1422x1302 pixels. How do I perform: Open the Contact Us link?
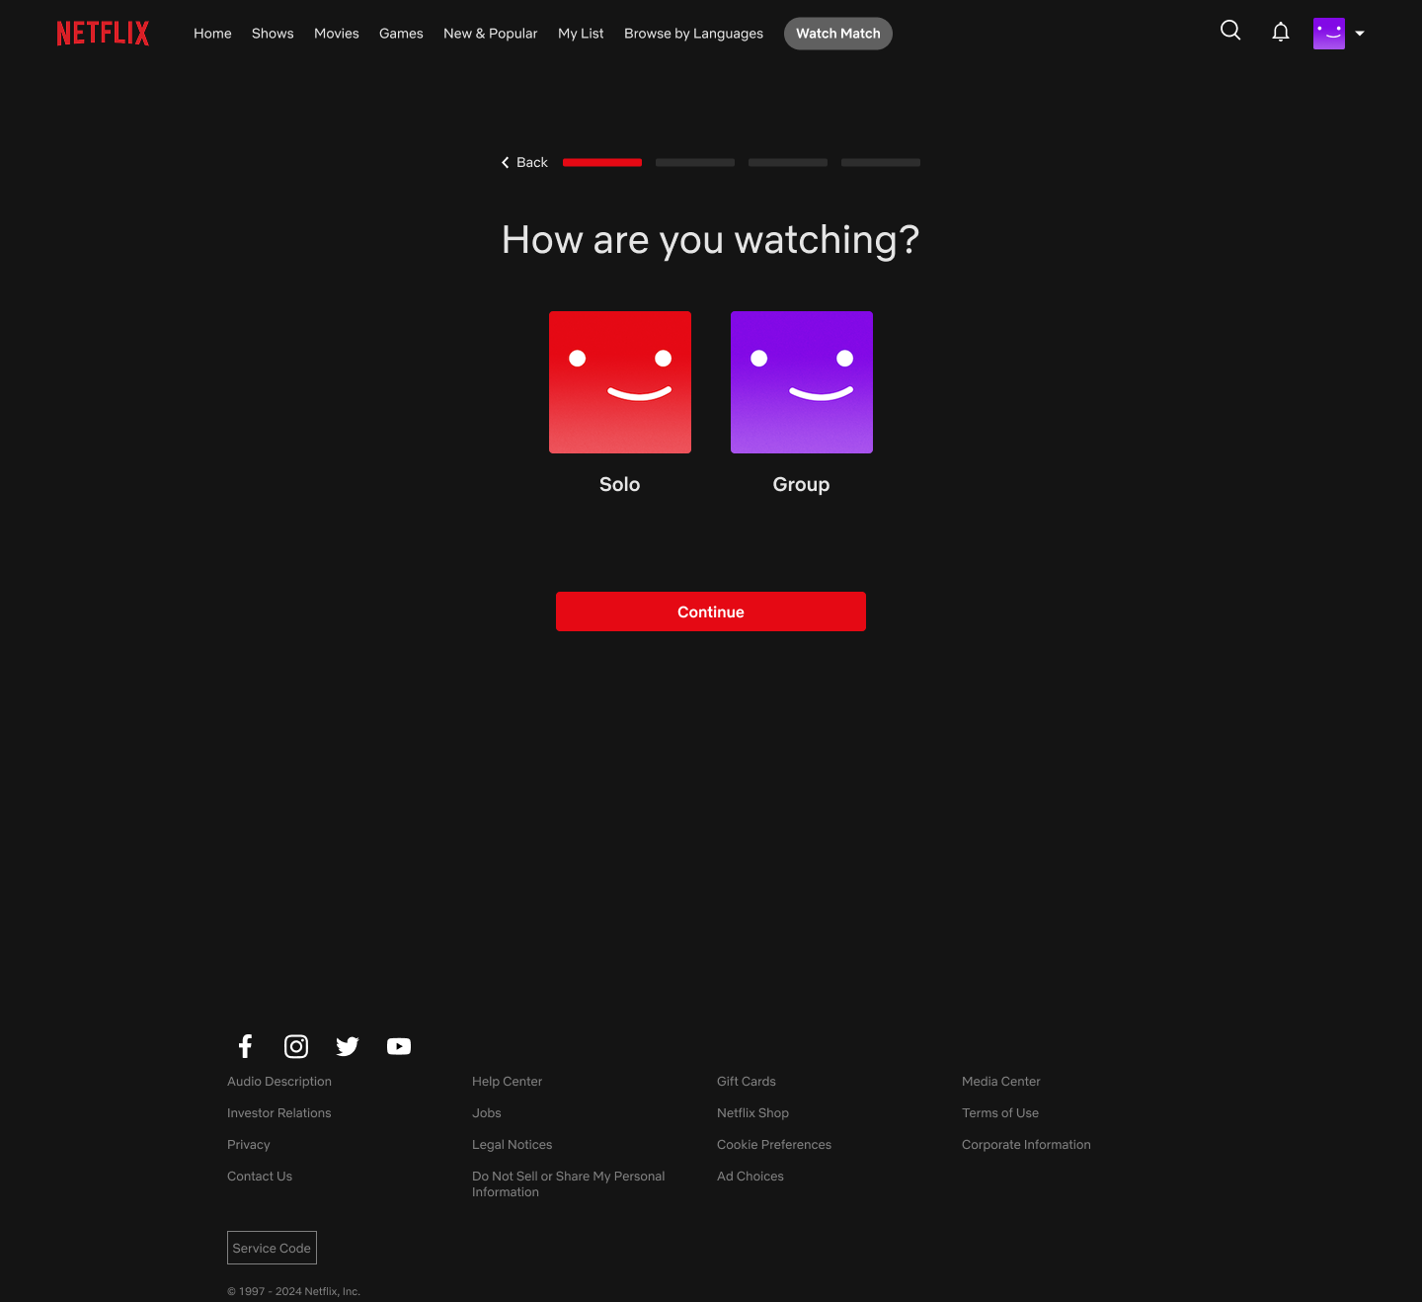(x=260, y=1177)
